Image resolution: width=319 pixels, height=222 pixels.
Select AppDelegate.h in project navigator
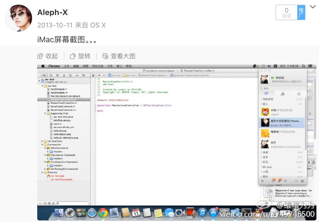click(x=59, y=89)
